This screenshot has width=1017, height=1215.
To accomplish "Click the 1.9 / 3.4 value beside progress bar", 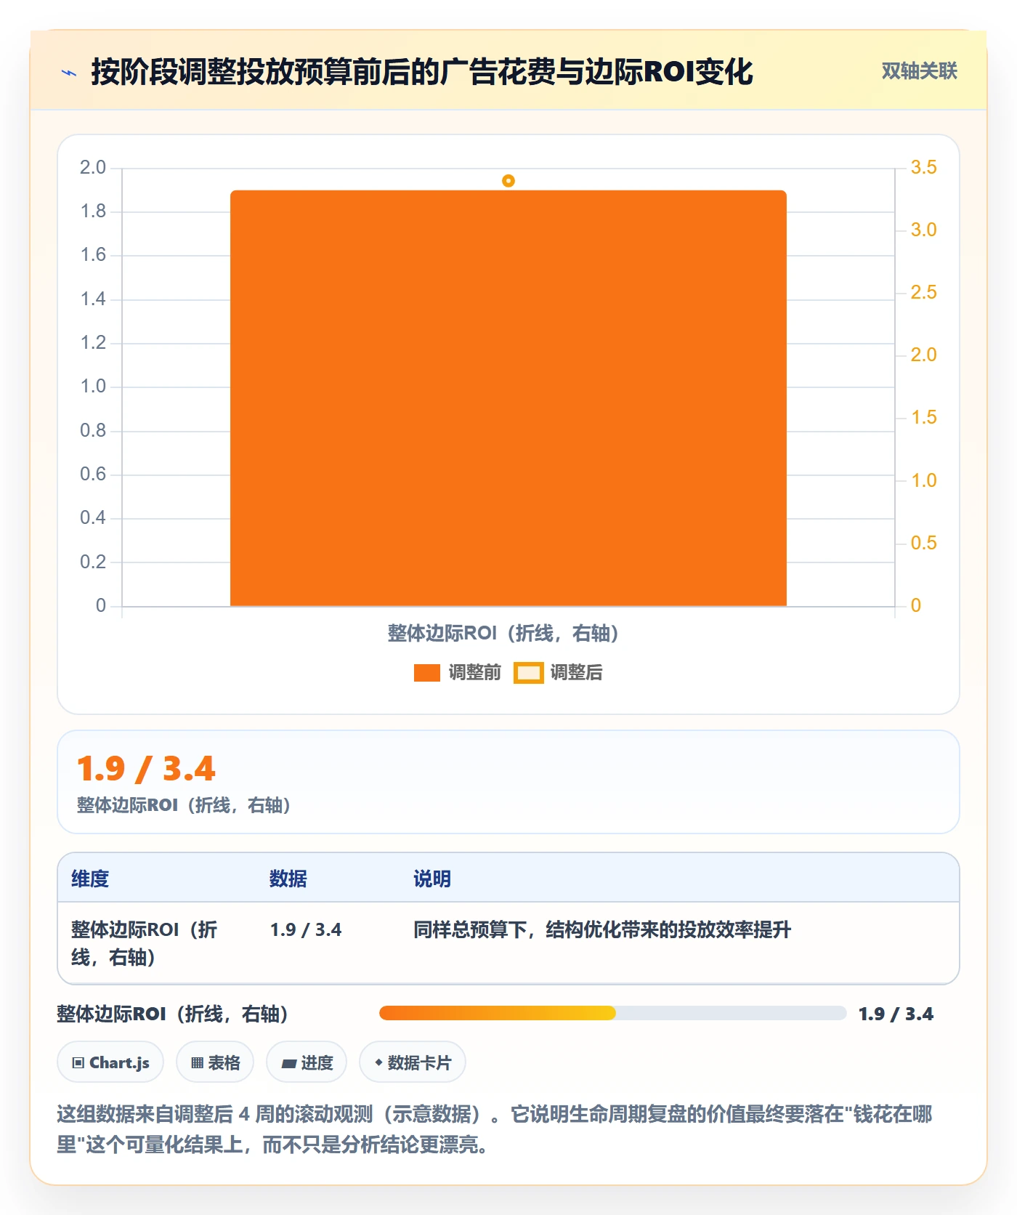I will coord(896,1014).
